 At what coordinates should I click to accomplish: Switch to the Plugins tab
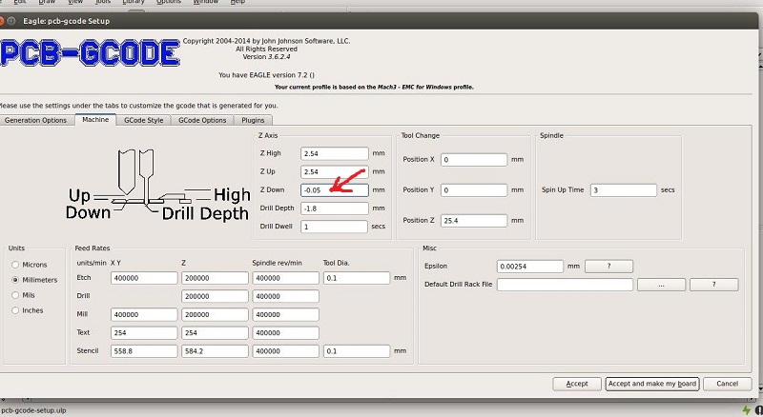253,120
